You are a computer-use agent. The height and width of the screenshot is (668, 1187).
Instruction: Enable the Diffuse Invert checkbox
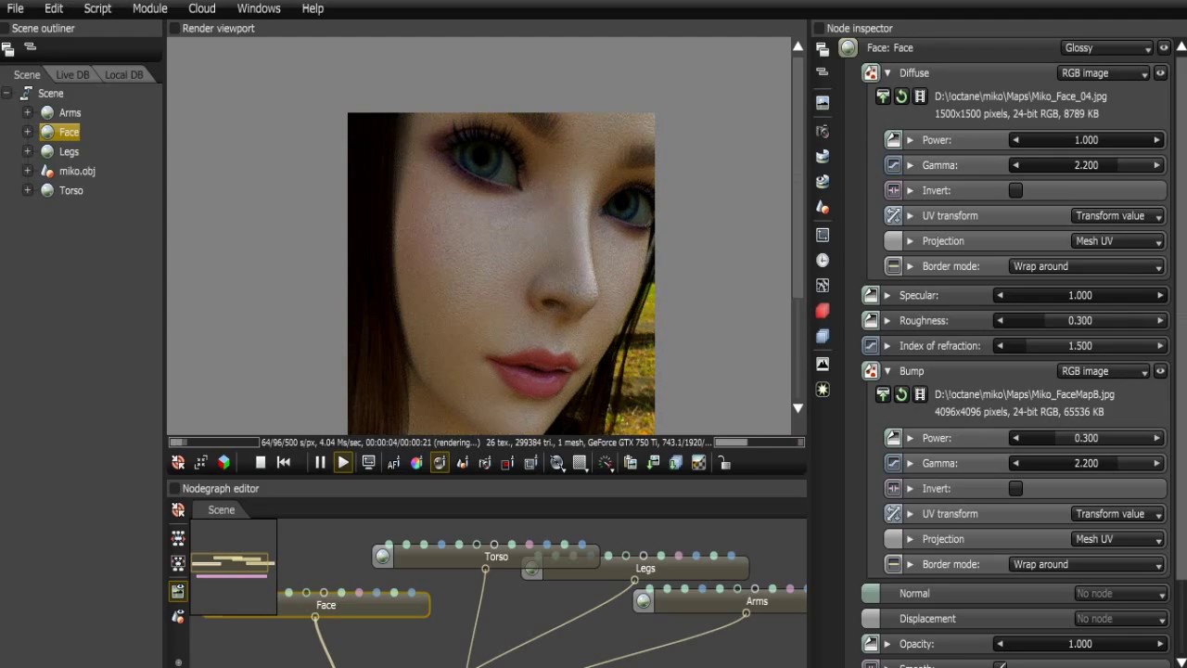click(1015, 190)
